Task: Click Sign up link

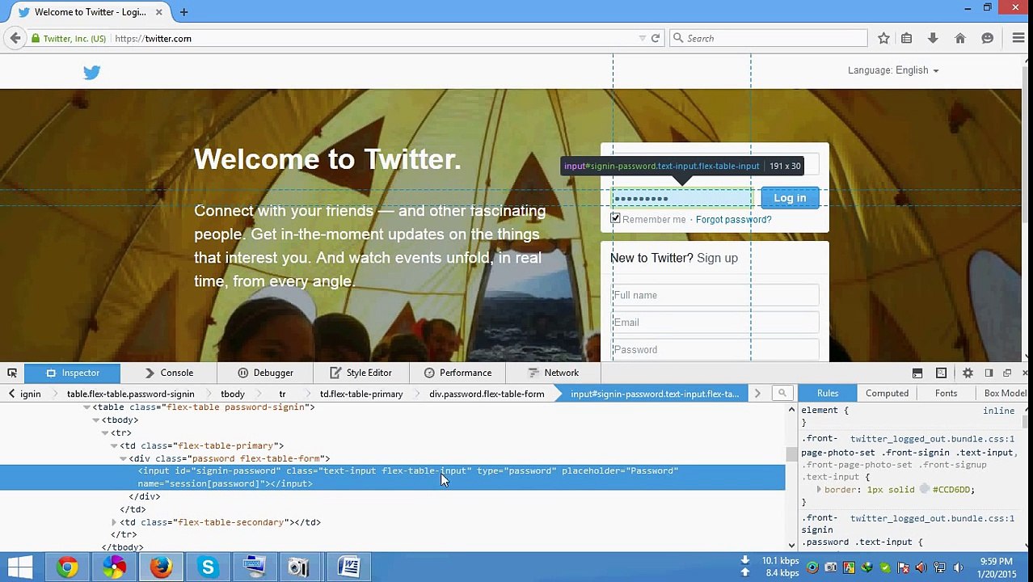Action: [717, 258]
